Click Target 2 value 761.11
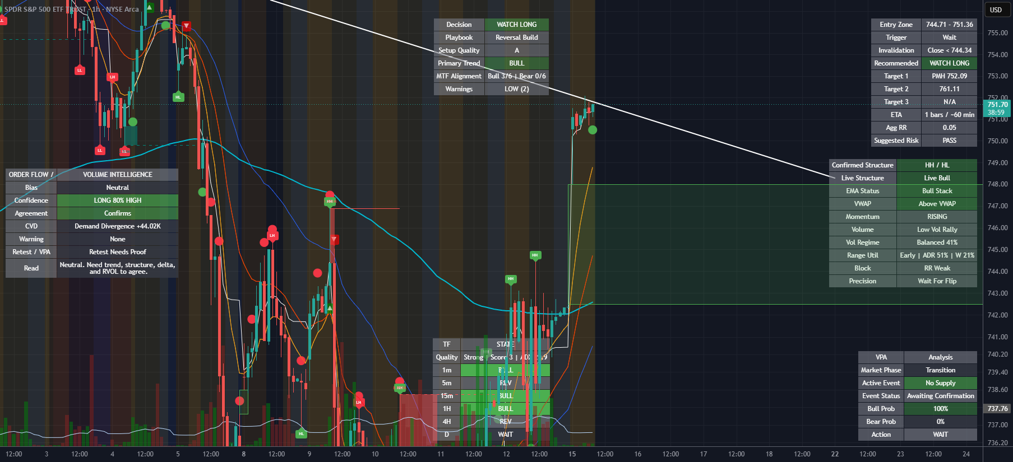The height and width of the screenshot is (462, 1013). pyautogui.click(x=949, y=89)
